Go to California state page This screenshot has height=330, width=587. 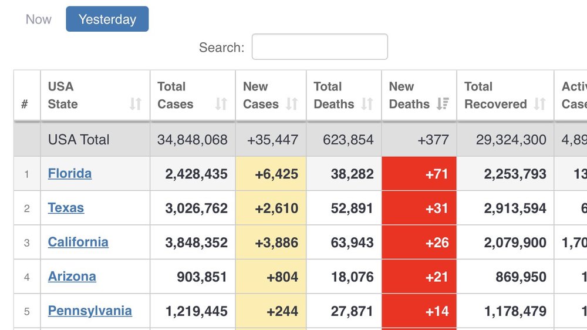[78, 242]
